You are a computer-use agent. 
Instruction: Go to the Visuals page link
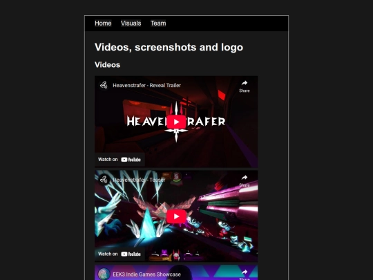[x=131, y=23]
